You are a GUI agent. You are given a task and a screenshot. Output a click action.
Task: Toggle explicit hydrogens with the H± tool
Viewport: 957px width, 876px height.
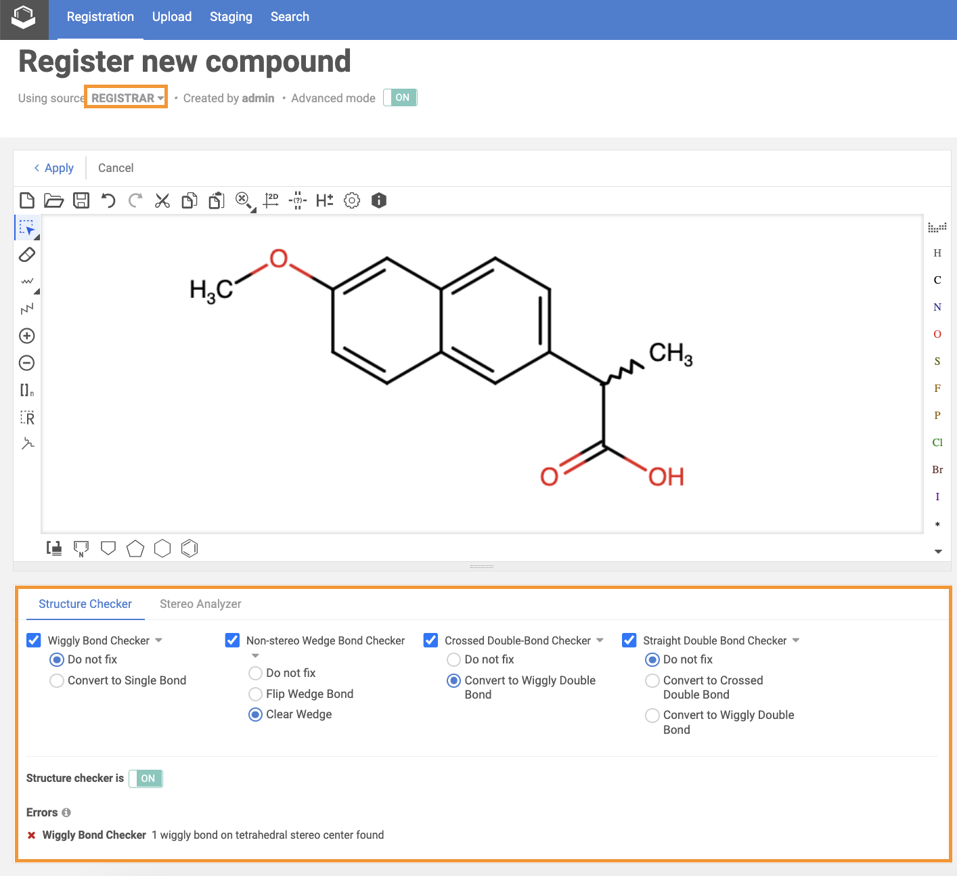(324, 200)
